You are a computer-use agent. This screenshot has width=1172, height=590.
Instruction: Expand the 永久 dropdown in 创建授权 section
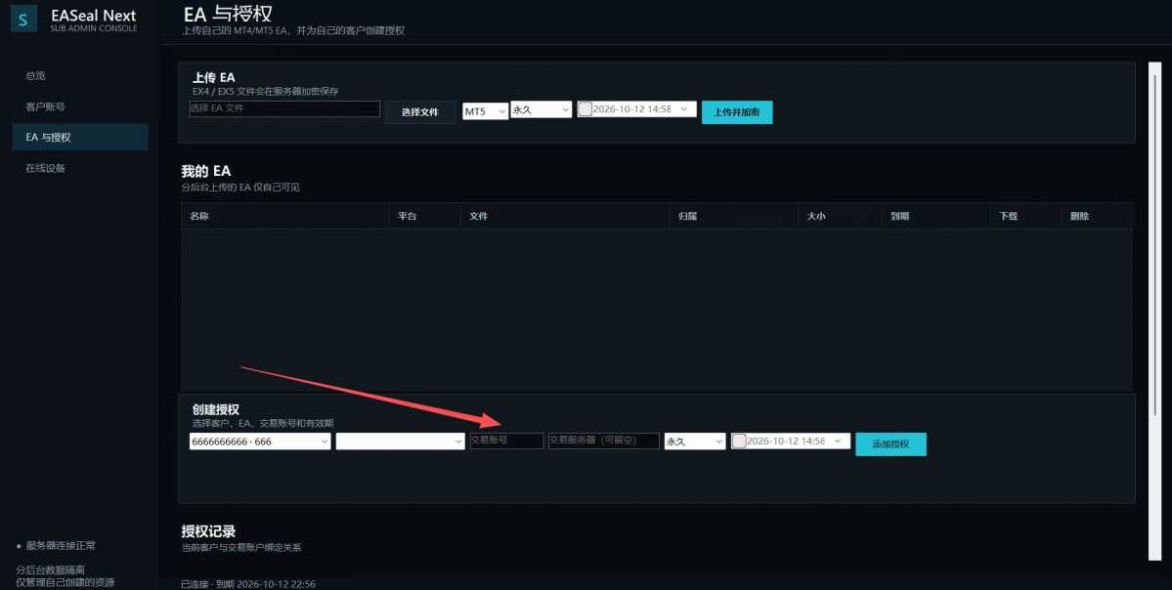pyautogui.click(x=695, y=442)
